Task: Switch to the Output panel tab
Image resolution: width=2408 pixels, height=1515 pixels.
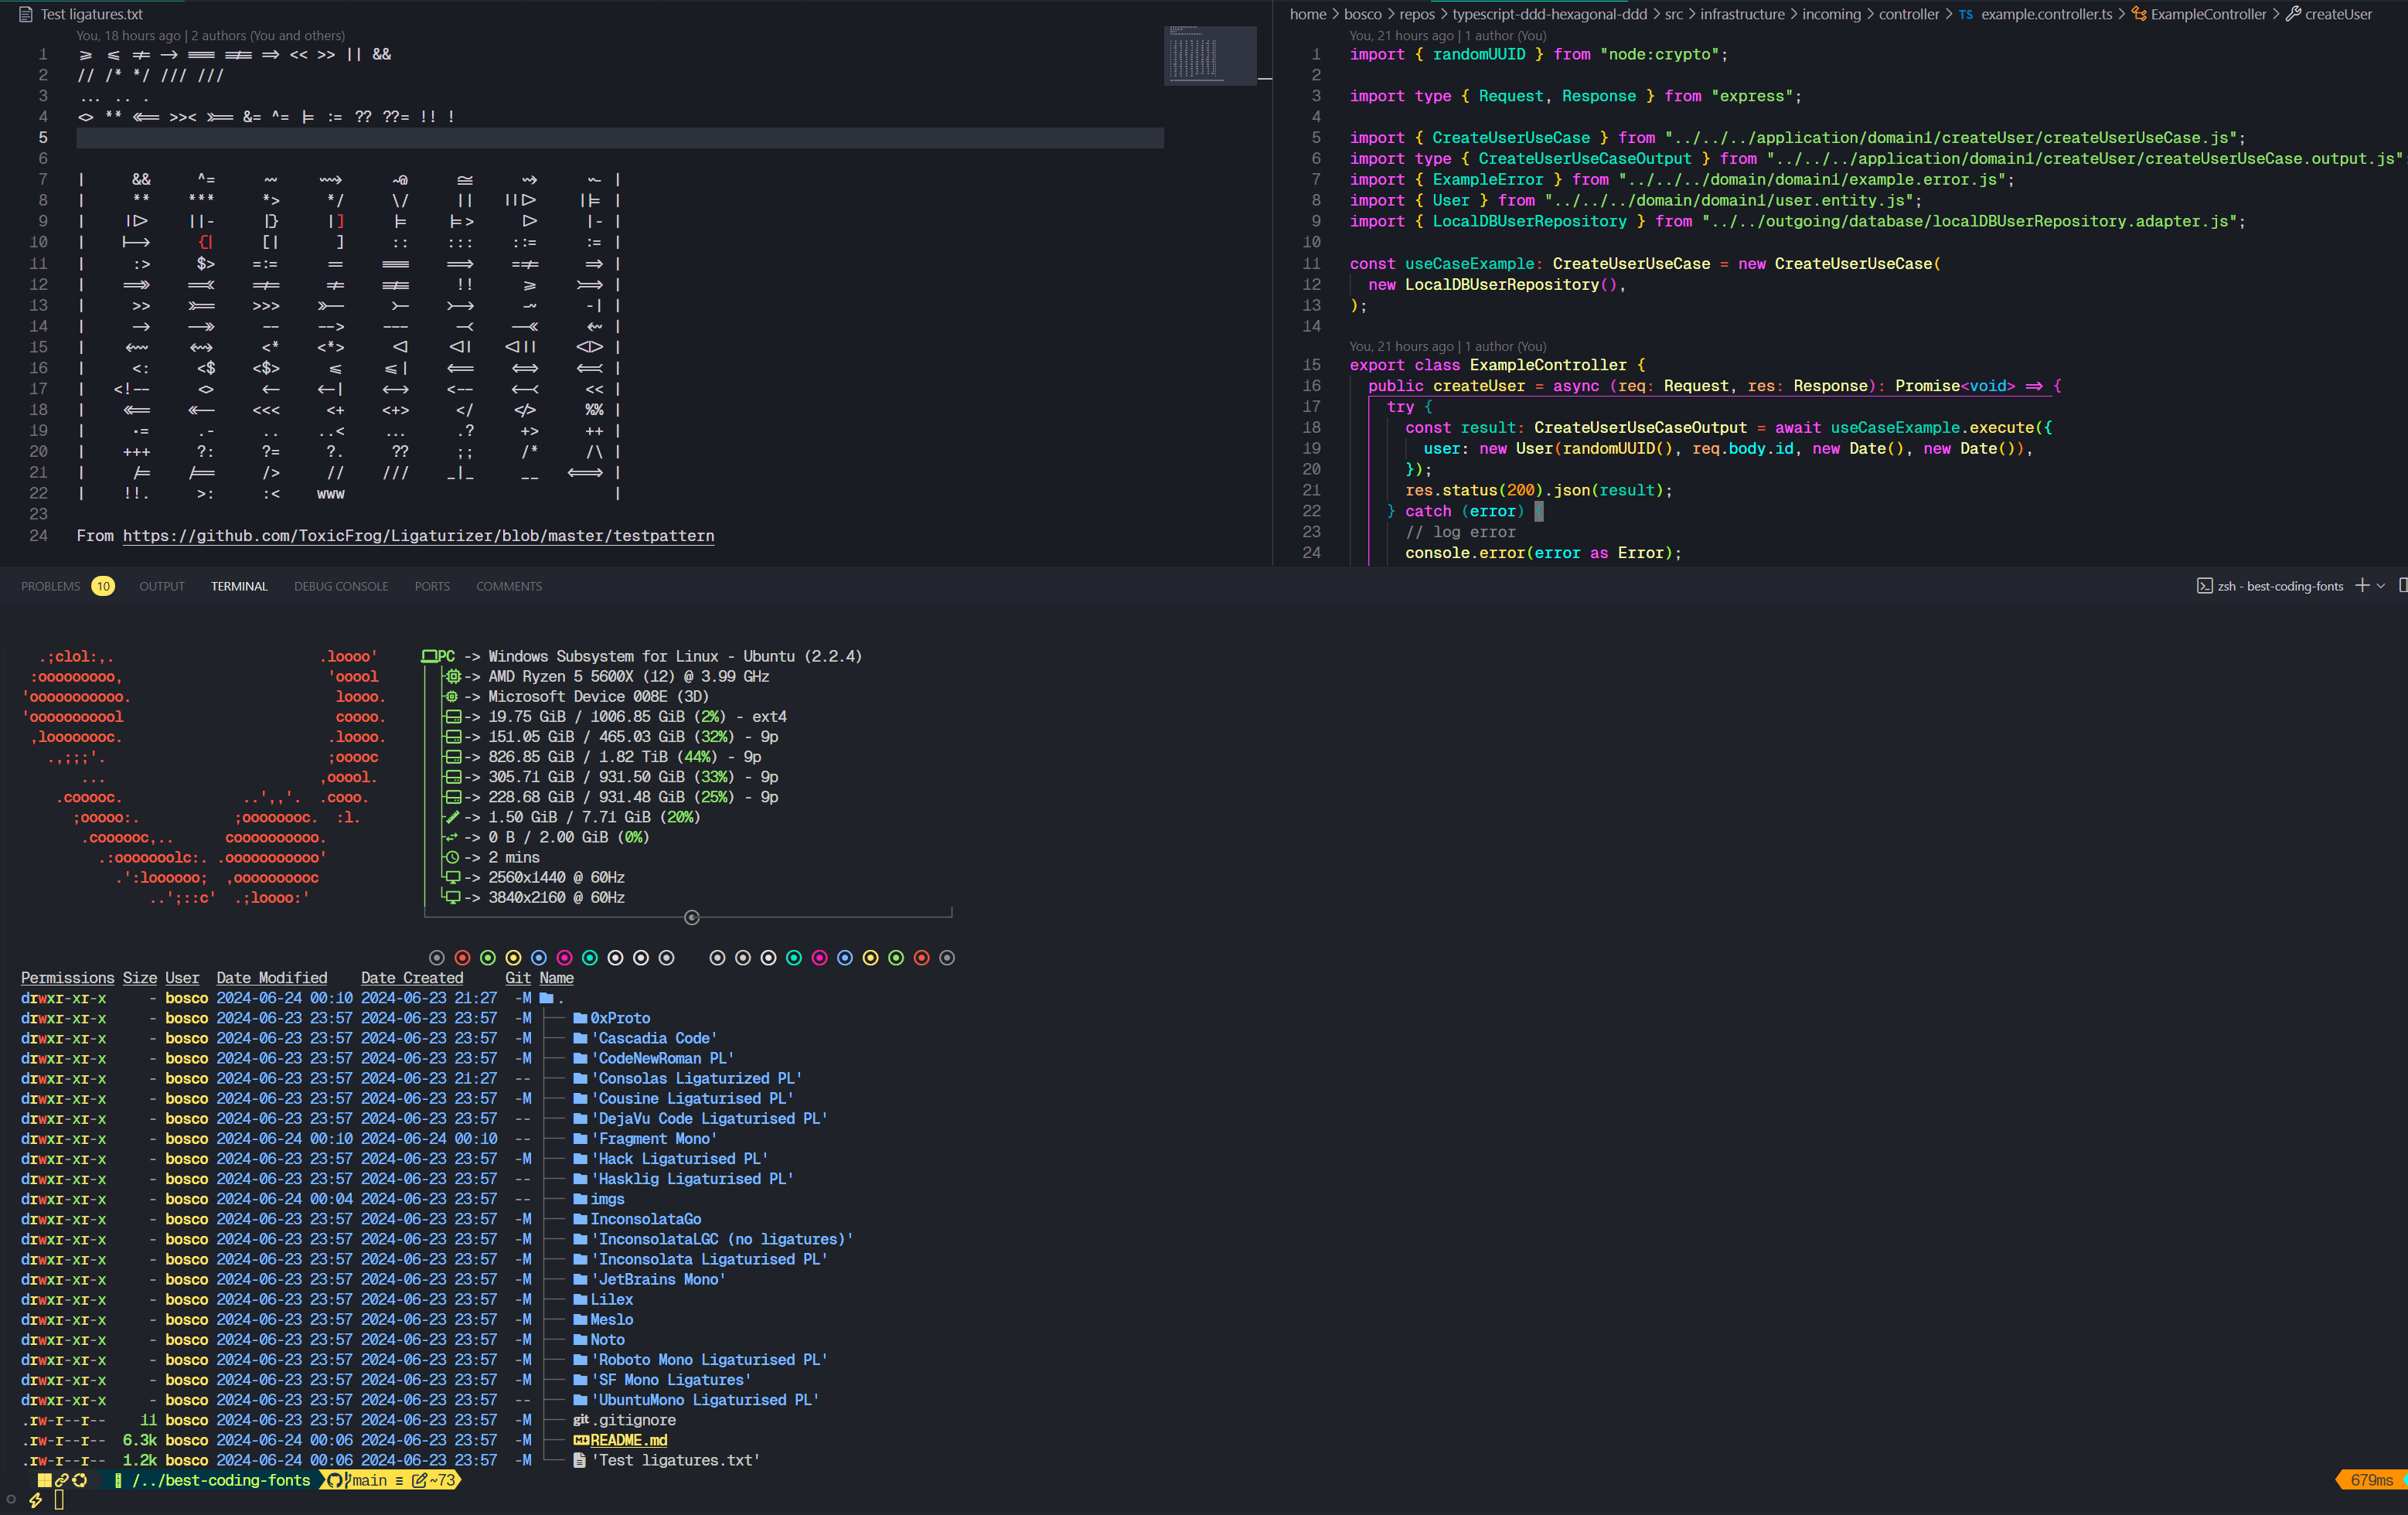Action: [x=162, y=586]
